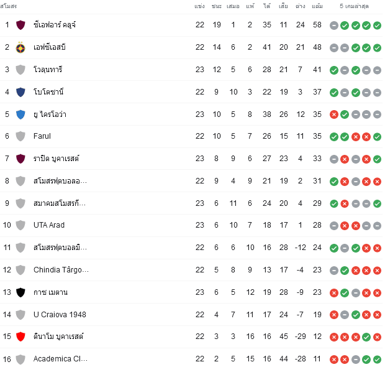Click the last 5 games column header
385x367 pixels.
pyautogui.click(x=354, y=6)
